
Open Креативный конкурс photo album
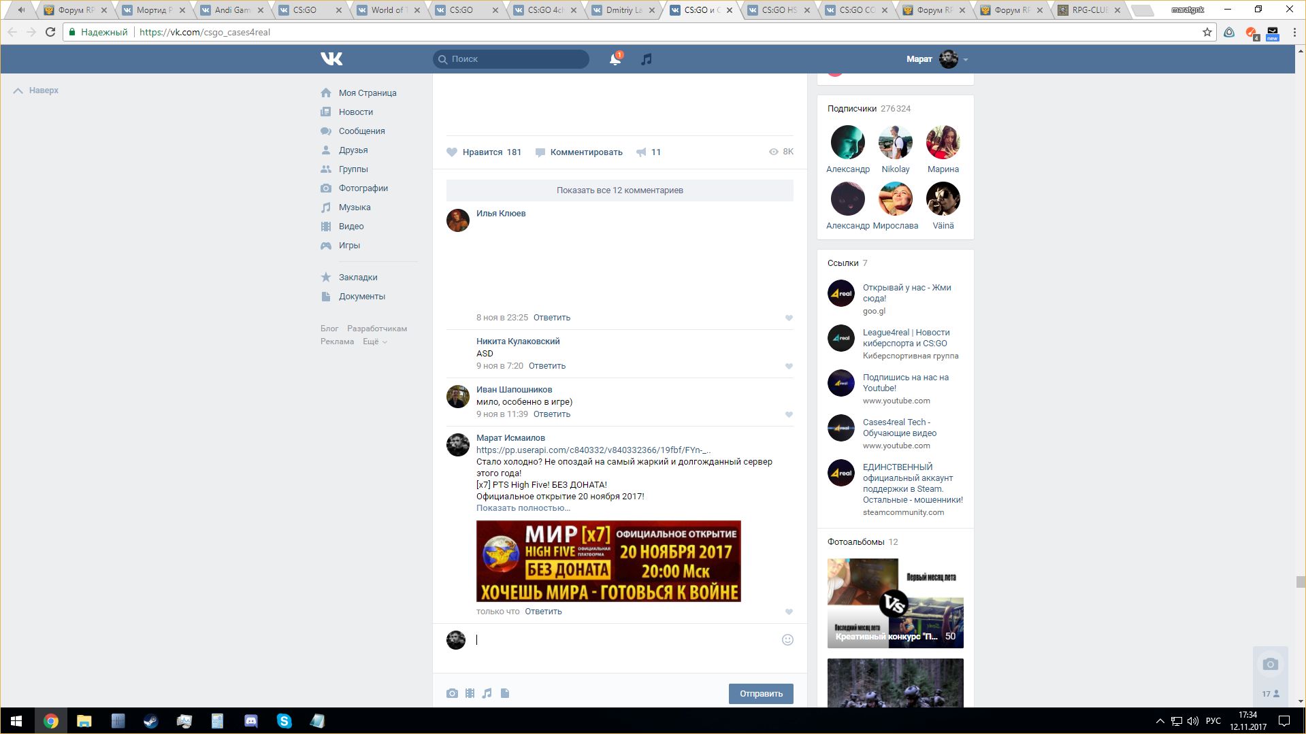click(896, 603)
